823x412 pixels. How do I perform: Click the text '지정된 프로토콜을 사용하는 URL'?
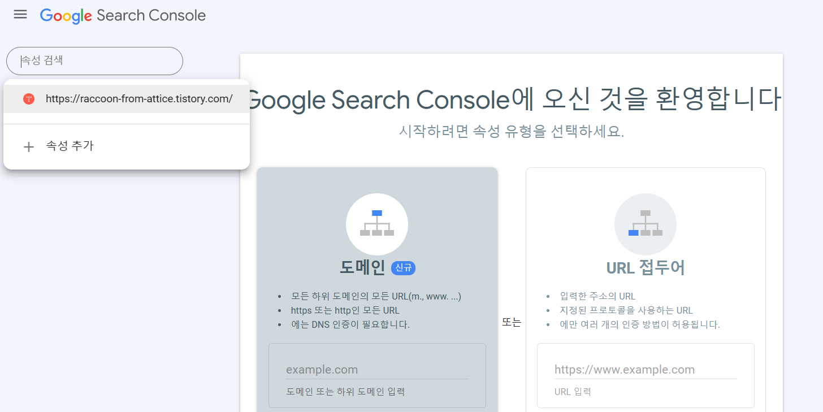tap(626, 310)
